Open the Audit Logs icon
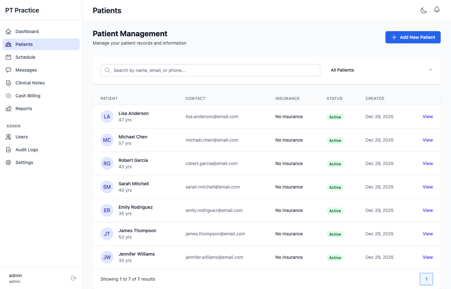 tap(8, 150)
